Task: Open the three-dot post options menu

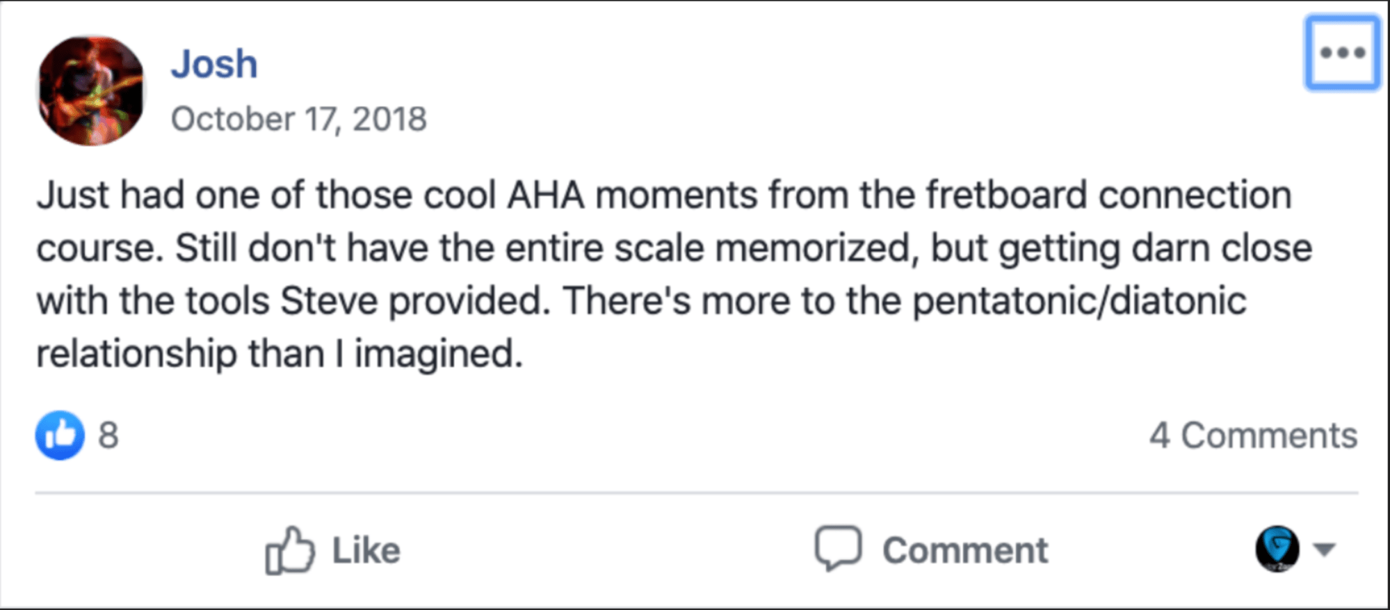Action: 1342,53
